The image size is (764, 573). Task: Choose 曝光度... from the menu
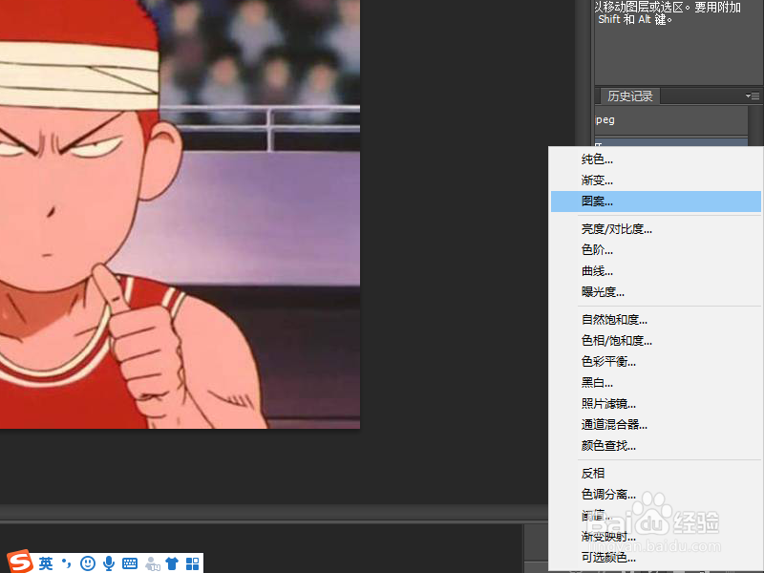coord(656,292)
